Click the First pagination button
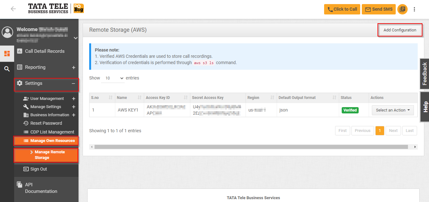Viewport: 429px width, 202px height. (343, 131)
